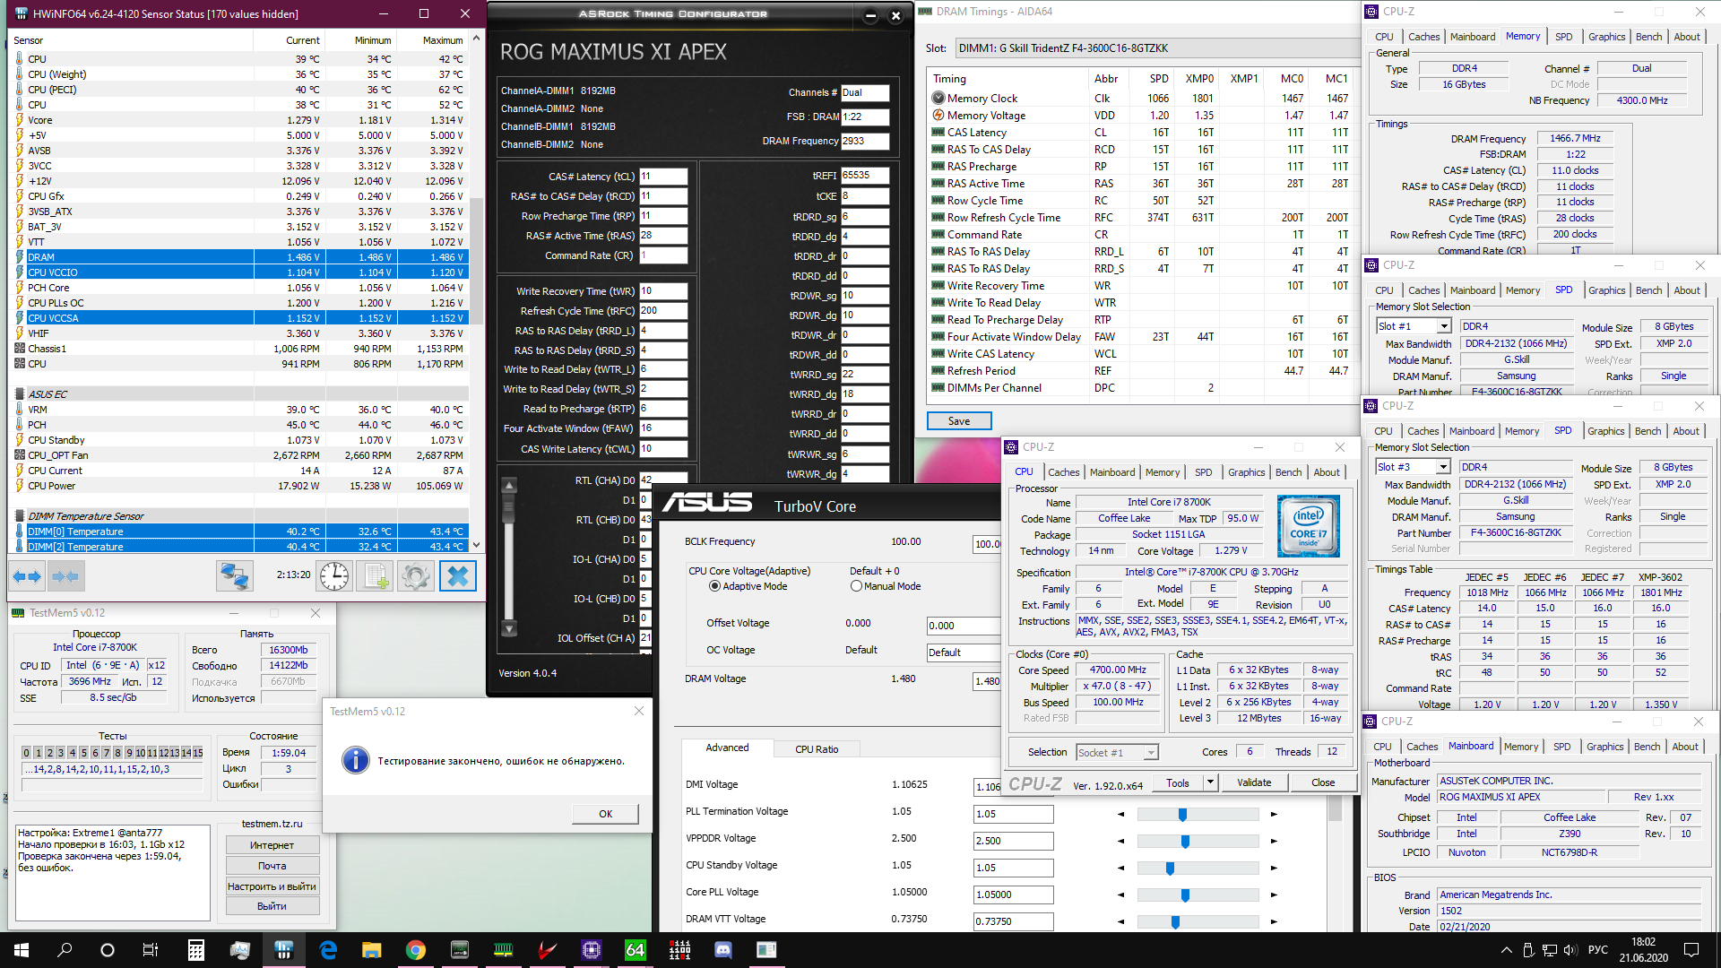This screenshot has width=1721, height=968.
Task: Select Adaptive Mode radio button
Action: point(714,586)
